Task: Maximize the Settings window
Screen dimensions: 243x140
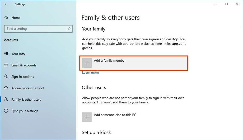Action: pyautogui.click(x=226, y=4)
